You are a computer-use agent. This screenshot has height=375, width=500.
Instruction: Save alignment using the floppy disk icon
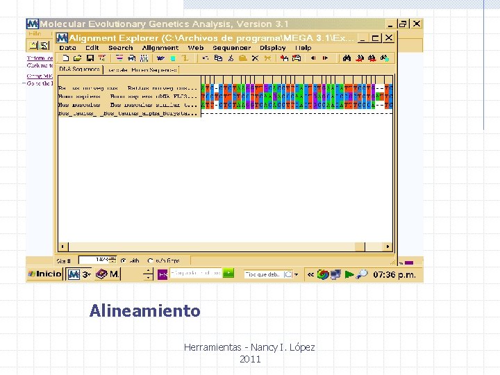[90, 58]
